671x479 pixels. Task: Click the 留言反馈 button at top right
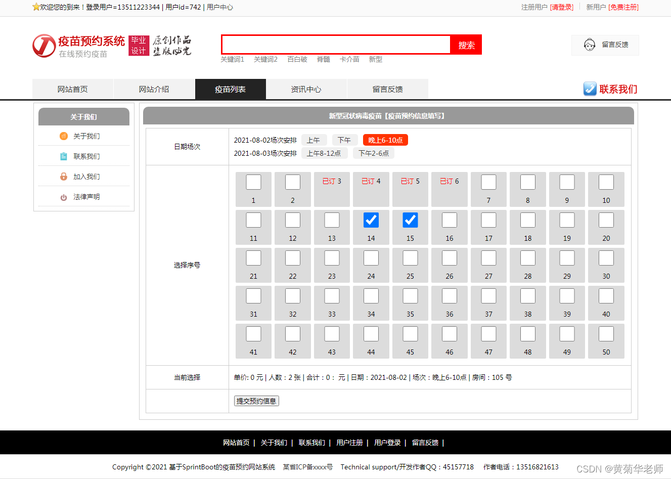point(605,45)
